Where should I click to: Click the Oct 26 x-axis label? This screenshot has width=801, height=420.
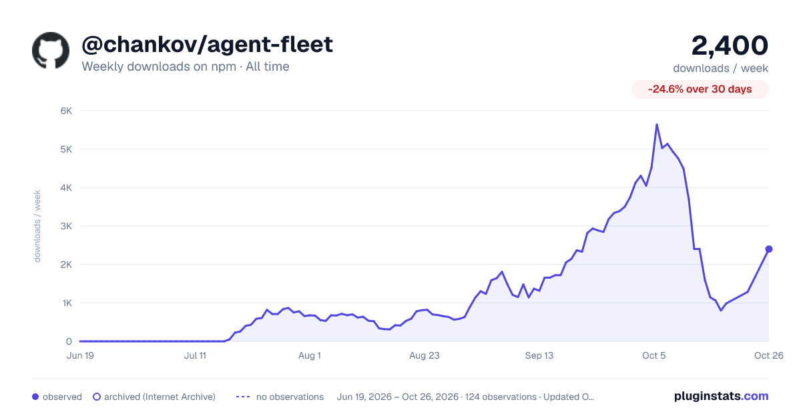click(x=768, y=355)
